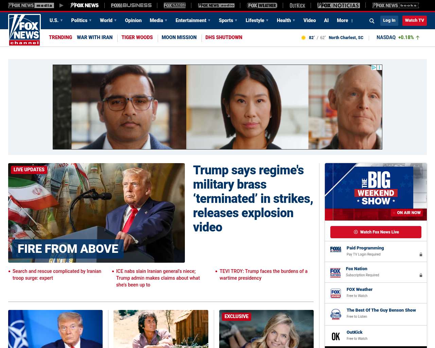
Task: Open Fox Nation logo in top bar
Action: [x=175, y=5]
